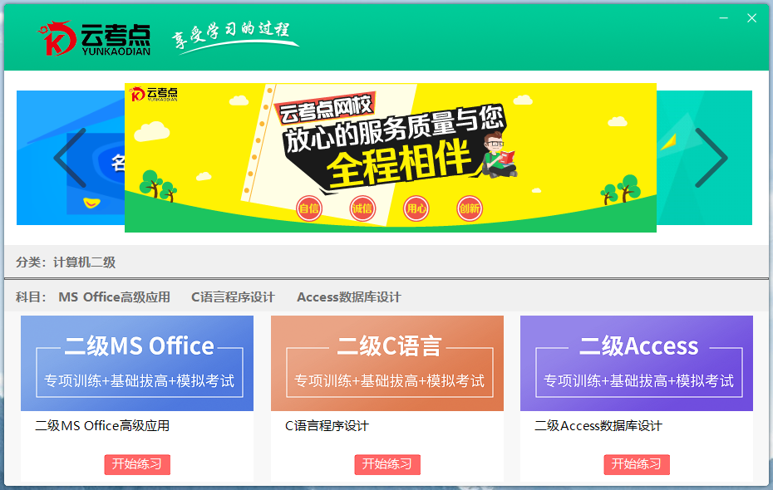Click the 诚信 red circle badge

[x=362, y=208]
